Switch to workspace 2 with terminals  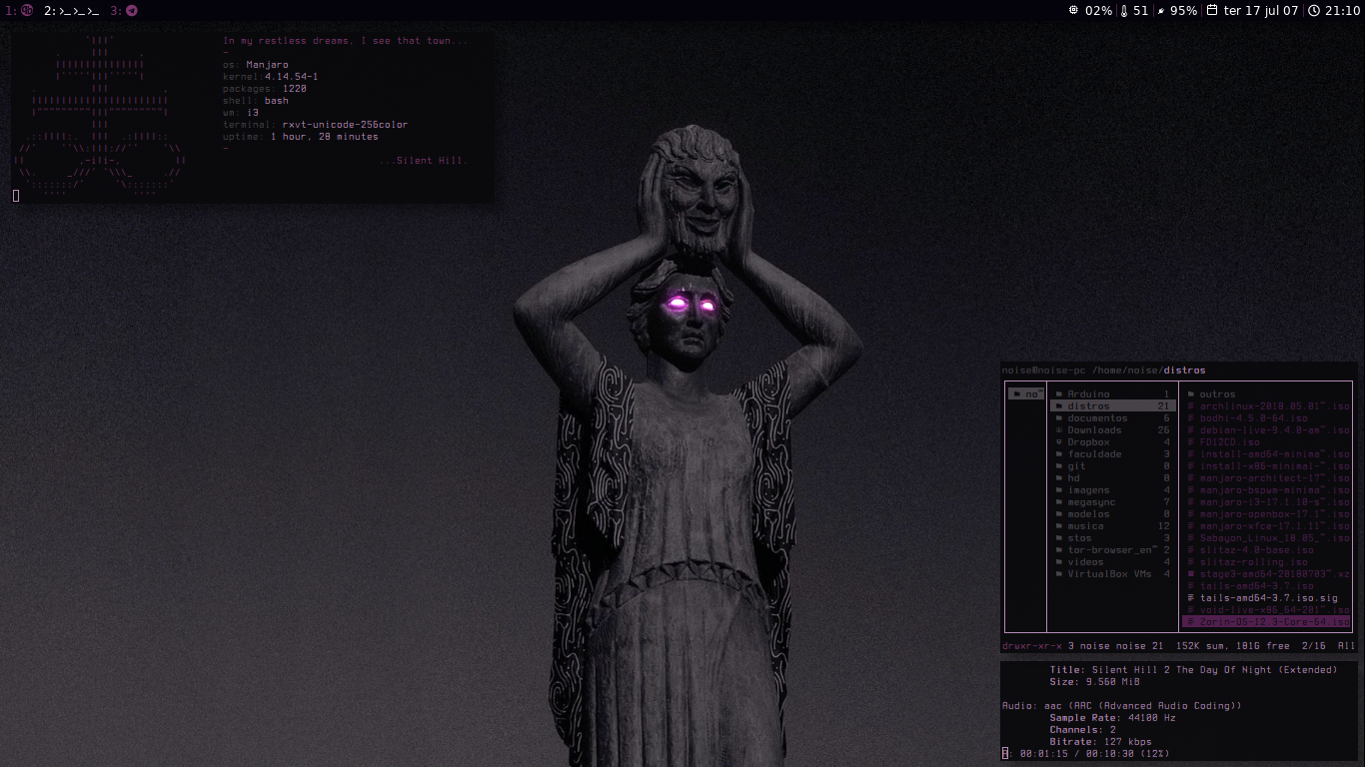[71, 10]
